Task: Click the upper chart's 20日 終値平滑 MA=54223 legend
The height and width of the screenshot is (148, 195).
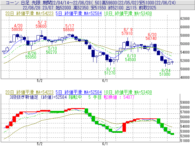Action: click(29, 13)
